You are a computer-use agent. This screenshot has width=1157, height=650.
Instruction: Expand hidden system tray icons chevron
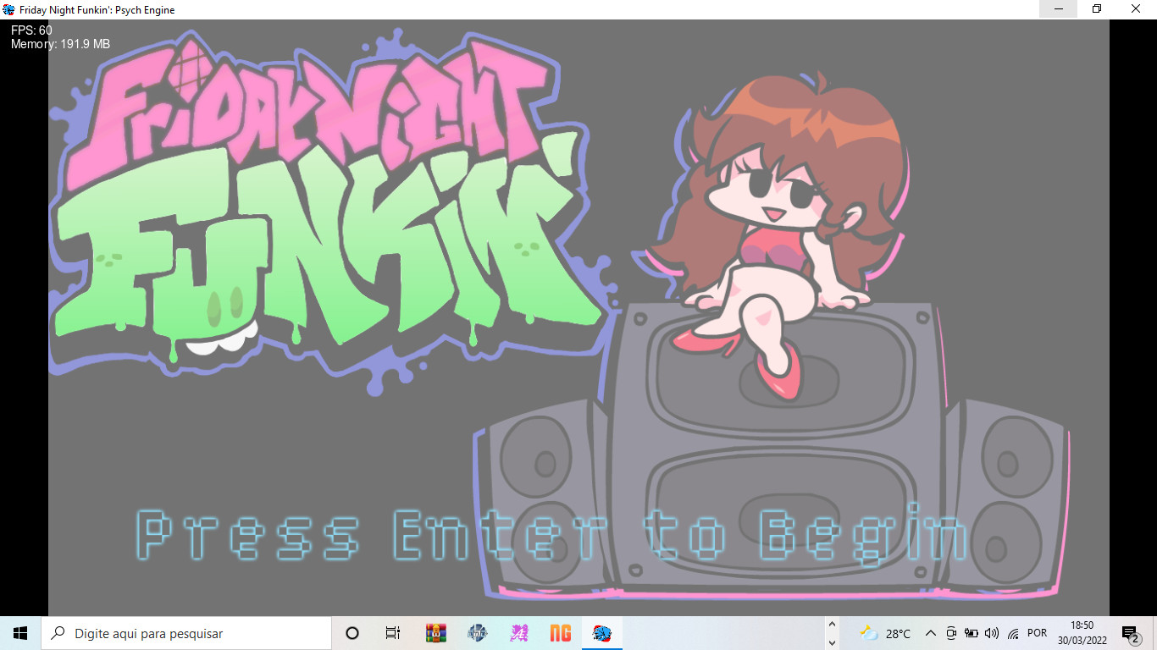tap(930, 633)
